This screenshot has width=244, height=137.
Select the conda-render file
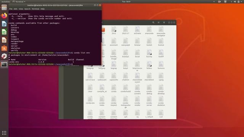(137, 101)
